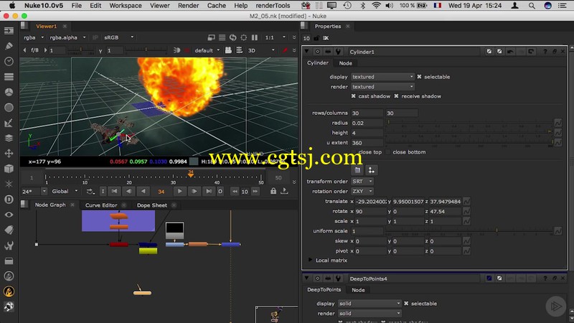This screenshot has height=323, width=574.
Task: Click the height value field
Action: 367,133
